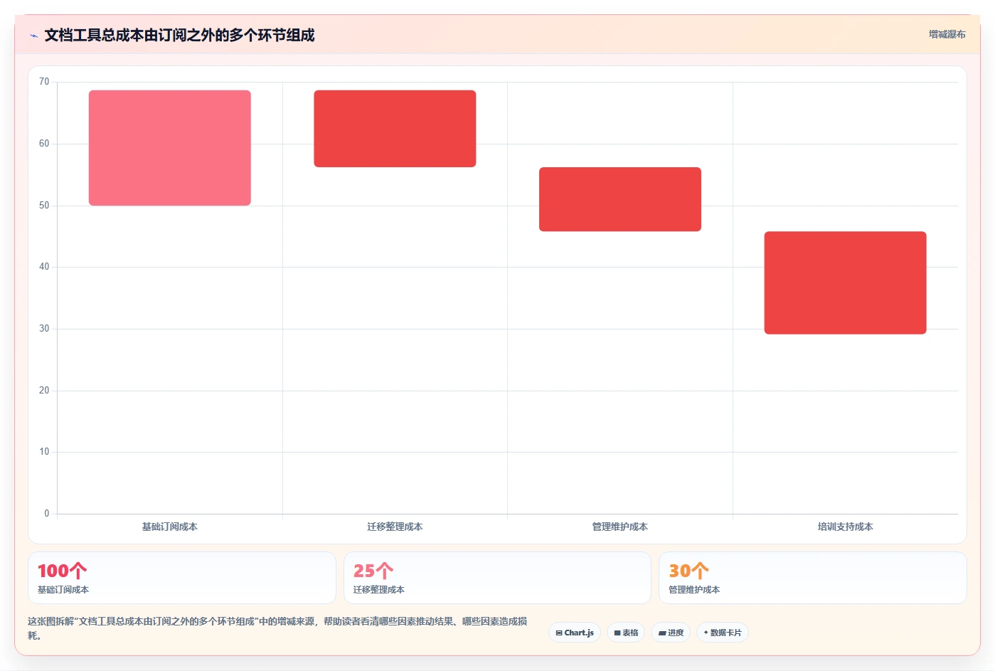Click the y-axis value 50

coord(44,206)
